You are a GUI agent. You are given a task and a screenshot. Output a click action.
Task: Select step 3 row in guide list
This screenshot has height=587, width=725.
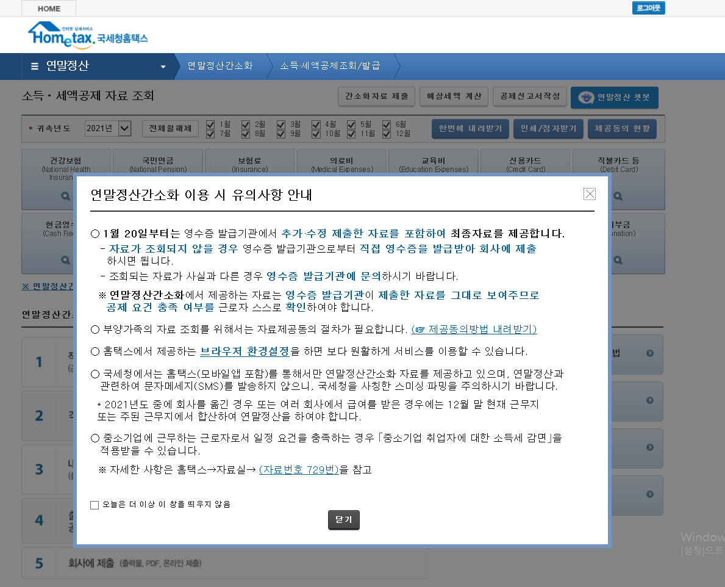pyautogui.click(x=49, y=469)
